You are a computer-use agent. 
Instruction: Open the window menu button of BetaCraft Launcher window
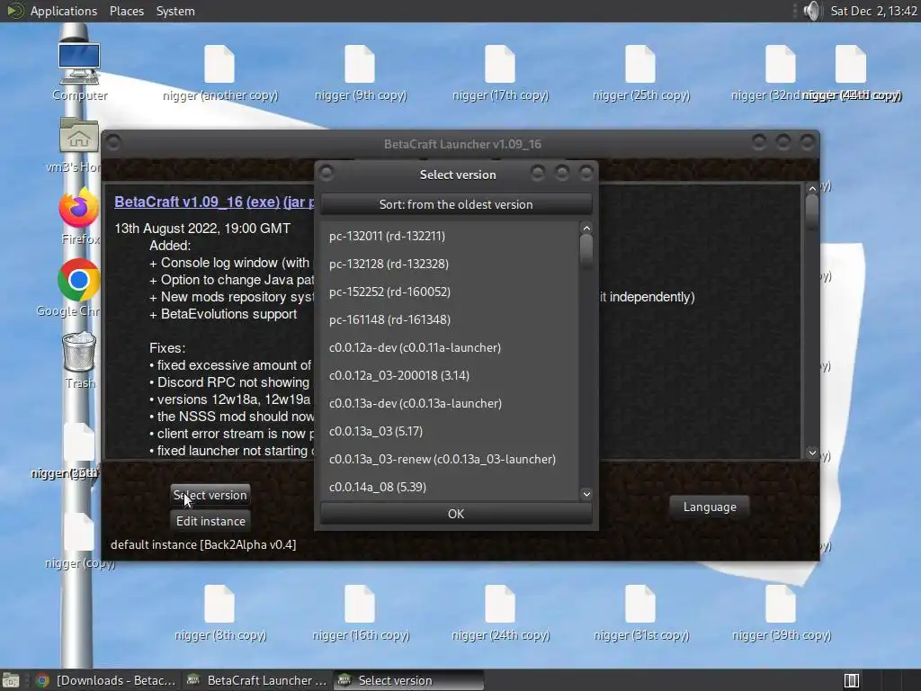coord(114,142)
